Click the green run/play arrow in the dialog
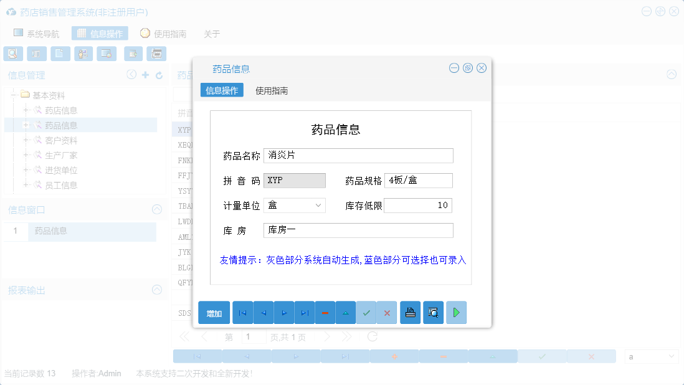Image resolution: width=684 pixels, height=385 pixels. tap(456, 312)
